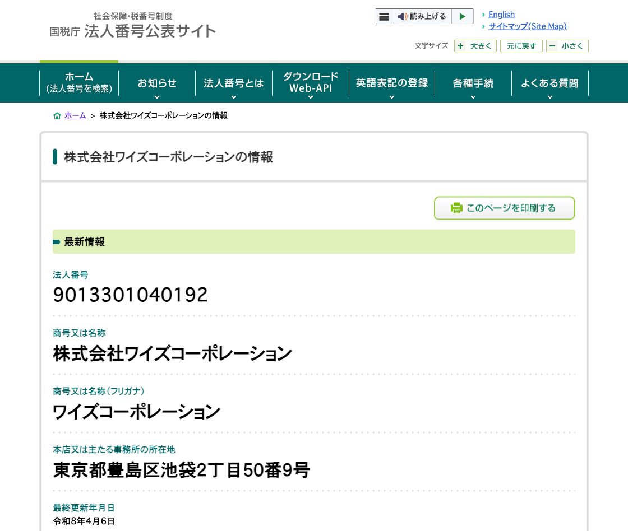
Task: Open the よくある質問 menu
Action: coord(550,83)
